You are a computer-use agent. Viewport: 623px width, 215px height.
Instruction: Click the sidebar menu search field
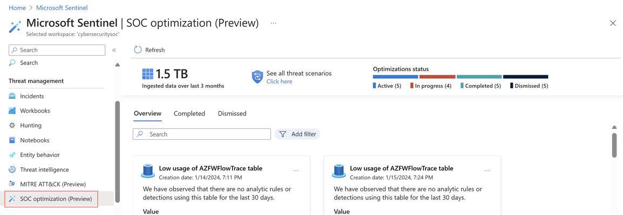(57, 50)
